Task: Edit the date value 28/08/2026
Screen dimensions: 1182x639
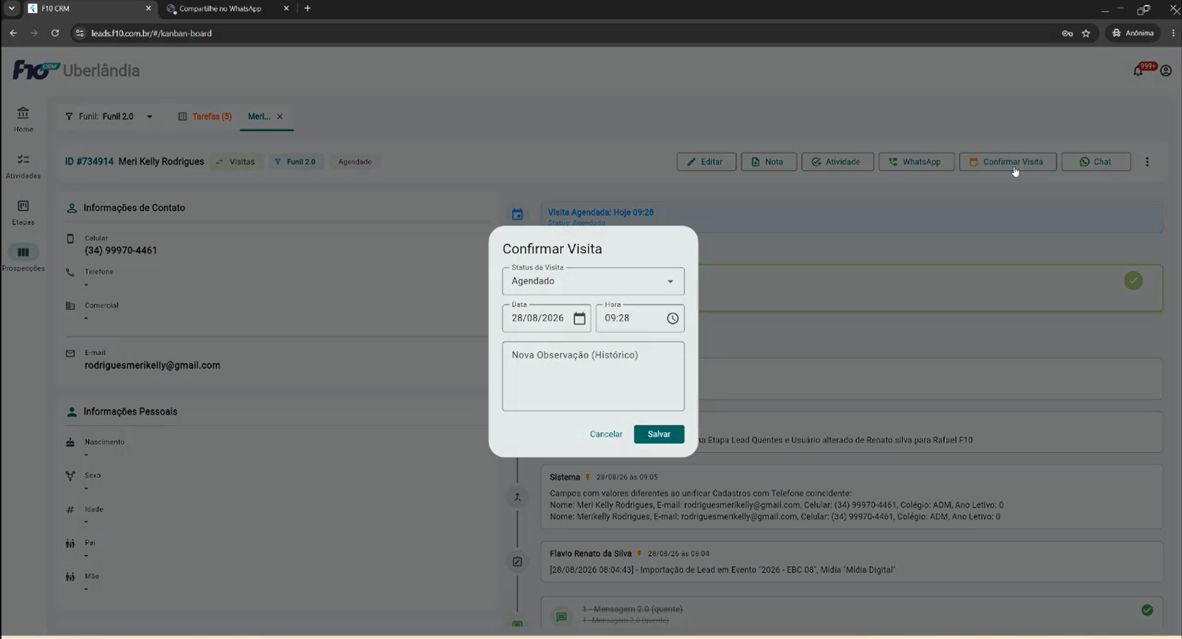Action: (537, 318)
